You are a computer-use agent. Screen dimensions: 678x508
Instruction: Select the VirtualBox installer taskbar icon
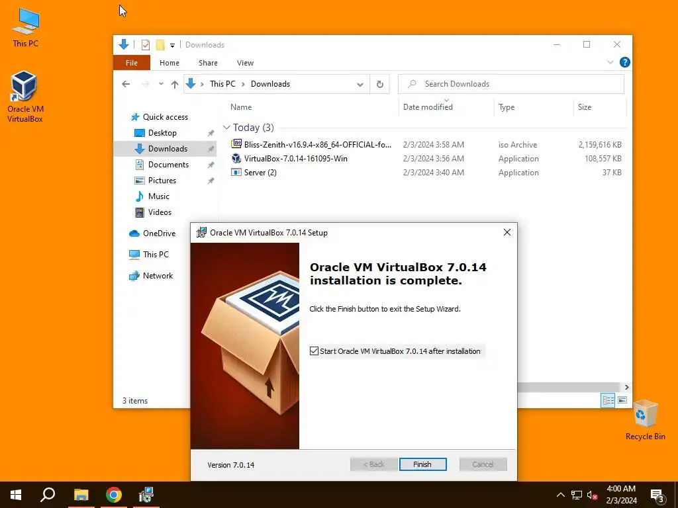146,495
